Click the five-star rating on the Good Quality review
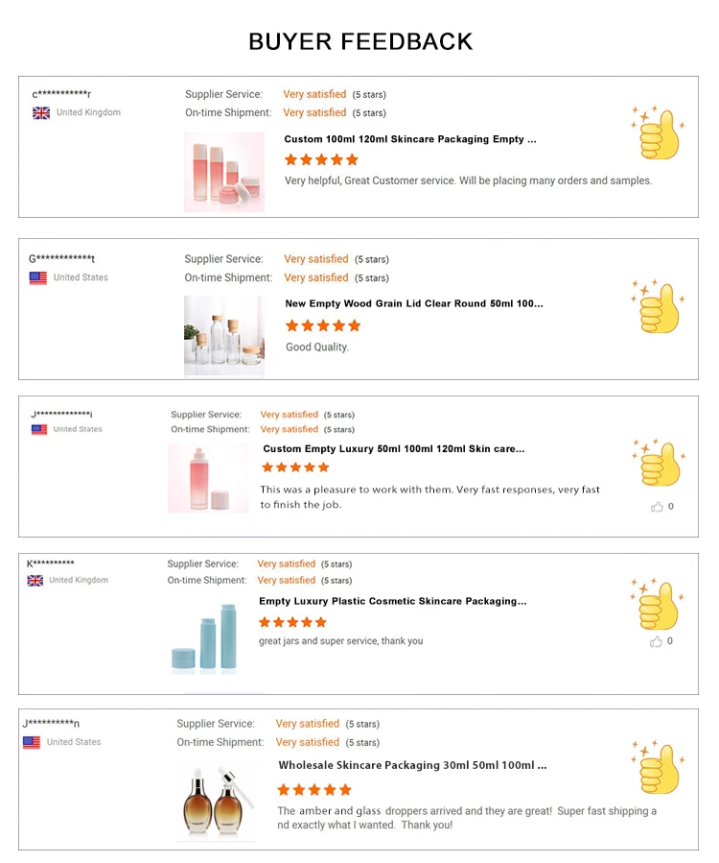 pos(323,326)
